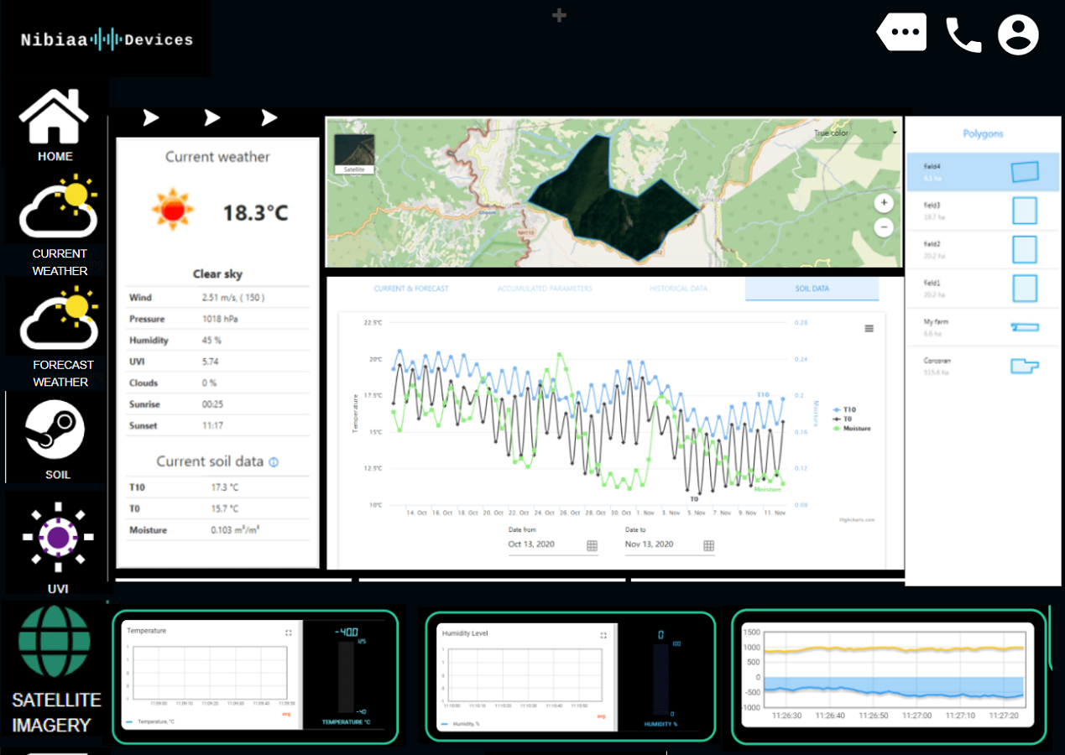Click the Satellite map layer thumbnail
The height and width of the screenshot is (755, 1065).
point(352,154)
